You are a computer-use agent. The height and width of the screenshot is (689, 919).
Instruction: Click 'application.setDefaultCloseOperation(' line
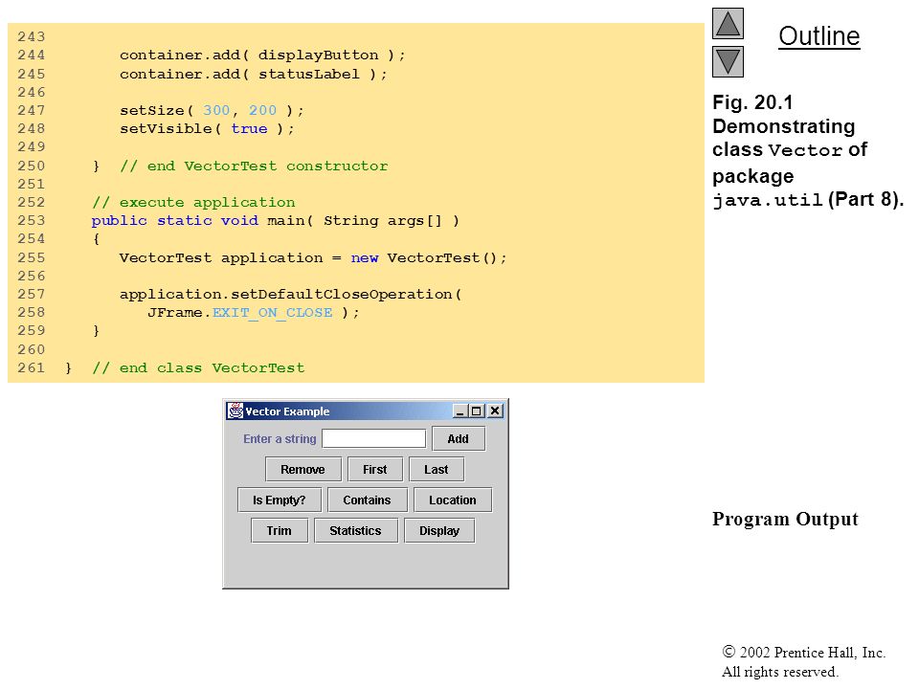(x=291, y=294)
